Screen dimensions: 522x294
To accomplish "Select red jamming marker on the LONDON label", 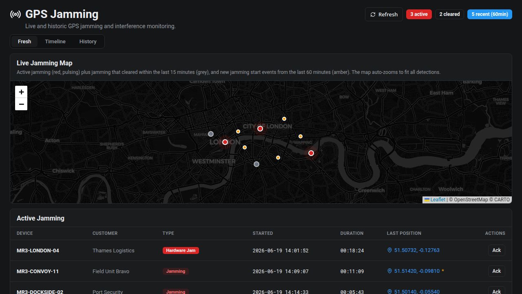I will click(x=225, y=142).
